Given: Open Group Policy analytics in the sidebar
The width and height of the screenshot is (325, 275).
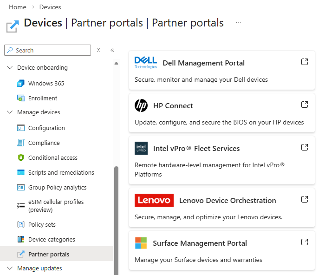Looking at the screenshot, I should pyautogui.click(x=57, y=188).
